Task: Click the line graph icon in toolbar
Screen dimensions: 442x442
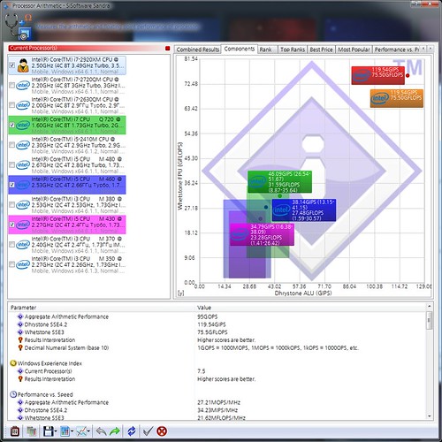Action: [81, 431]
